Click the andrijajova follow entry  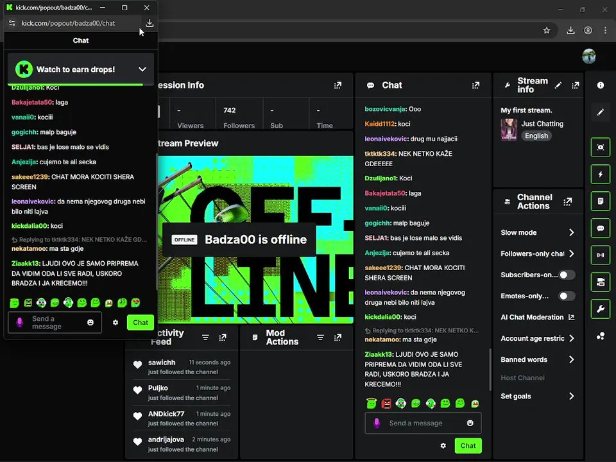tap(182, 444)
